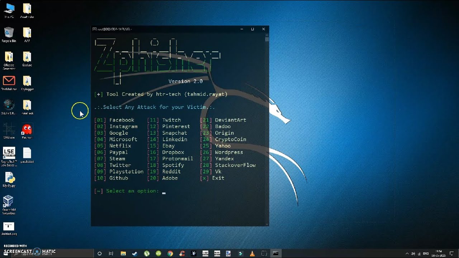Click the '[16] Dropbox' option text

point(166,152)
